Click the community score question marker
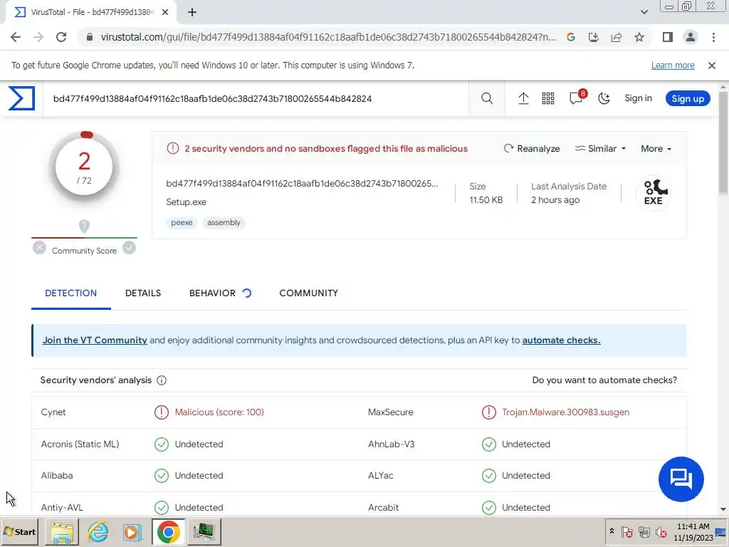Viewport: 729px width, 547px height. [84, 226]
